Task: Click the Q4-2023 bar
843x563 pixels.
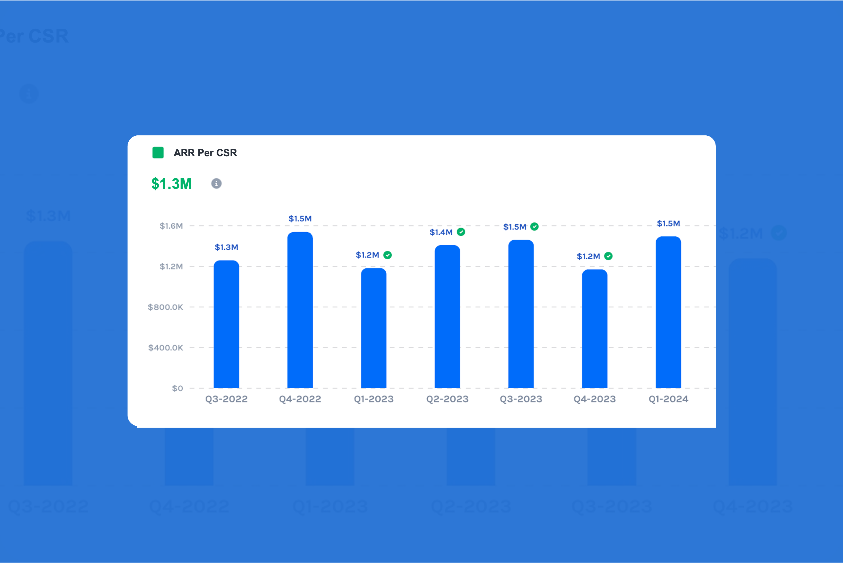Action: pos(595,329)
